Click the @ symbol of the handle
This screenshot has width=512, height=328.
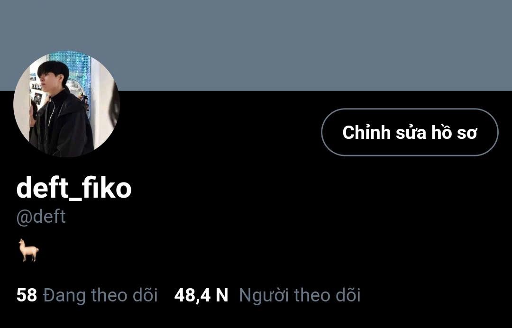23,218
